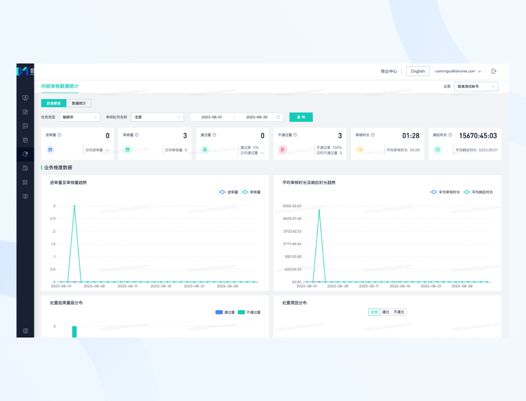Select the 内容审核数据统计 page tab

(x=60, y=86)
